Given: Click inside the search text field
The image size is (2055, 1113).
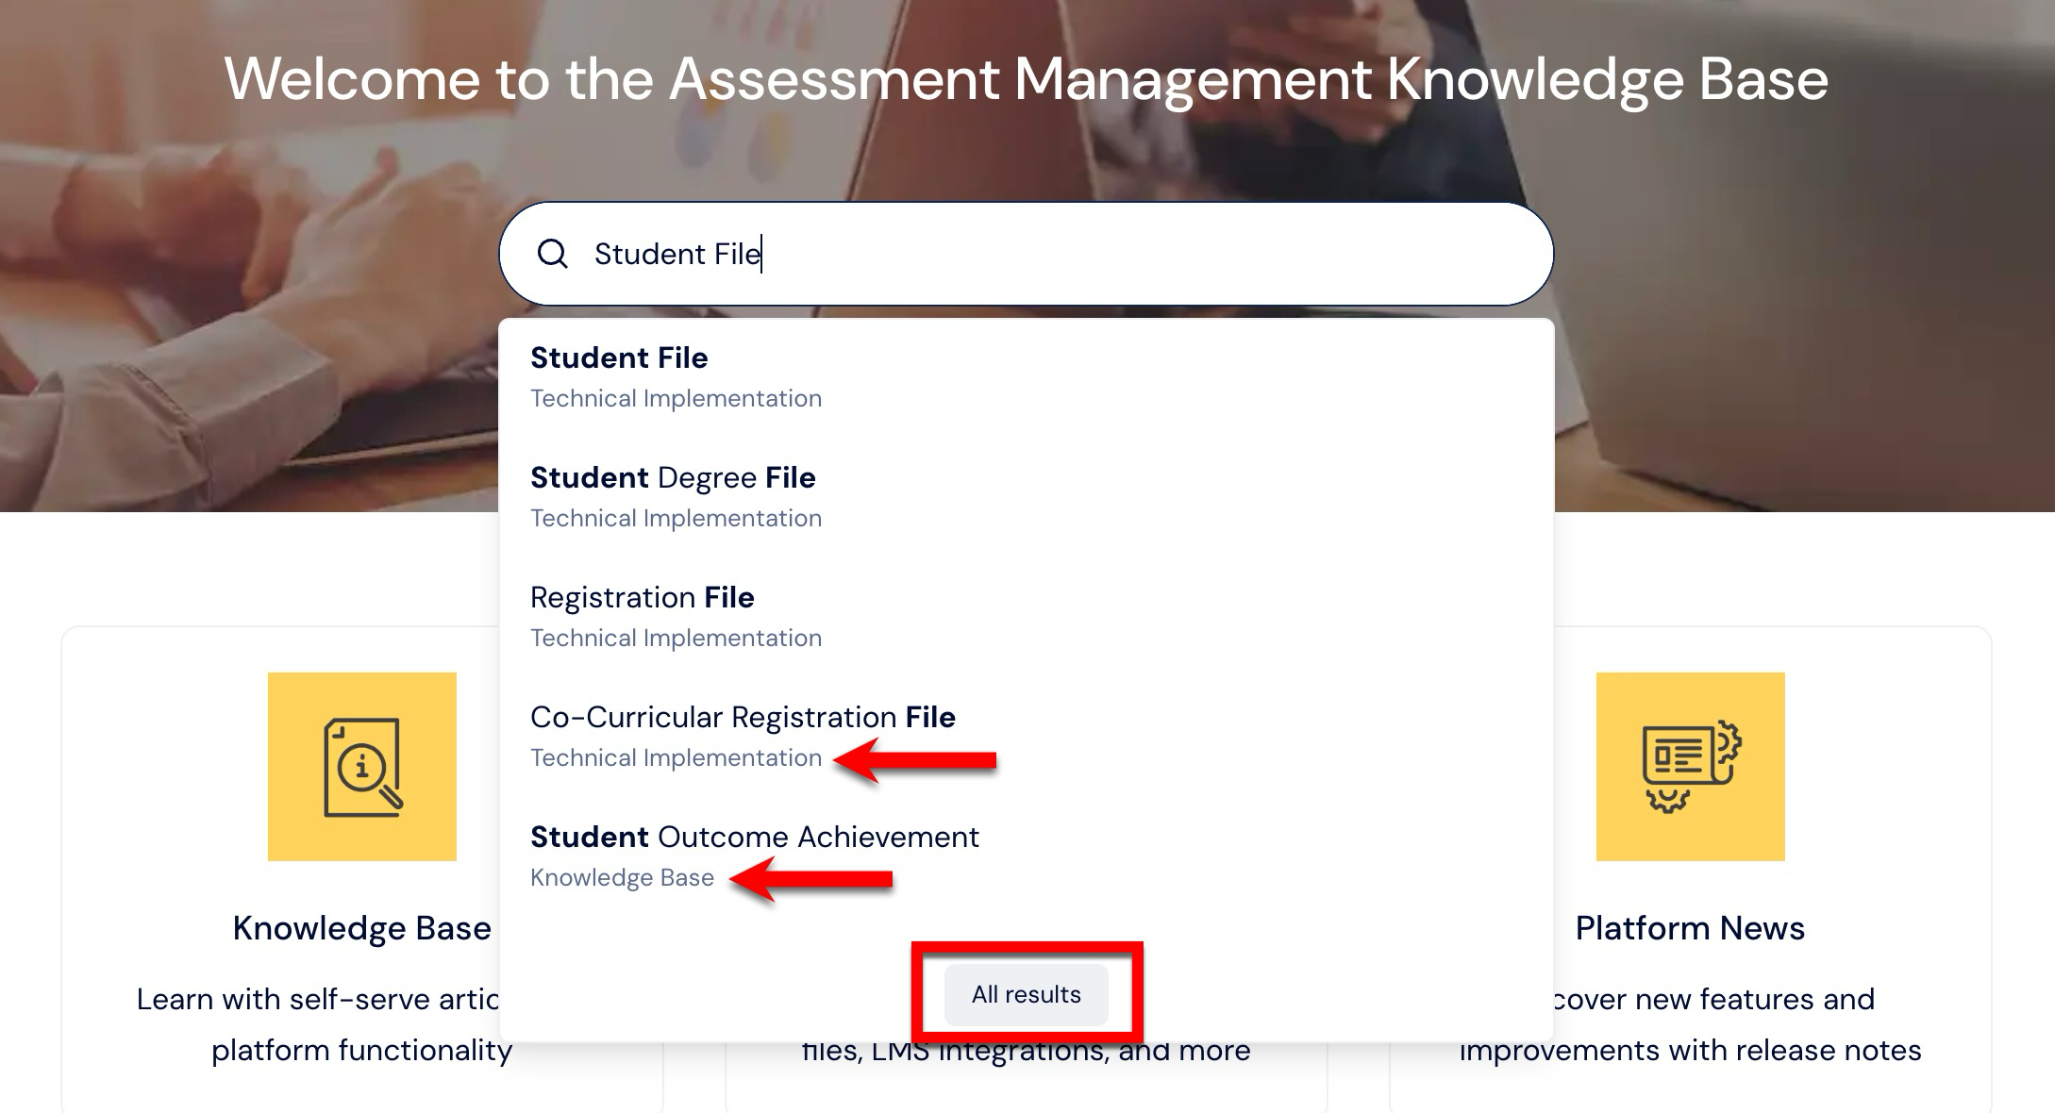Looking at the screenshot, I should click(1038, 254).
